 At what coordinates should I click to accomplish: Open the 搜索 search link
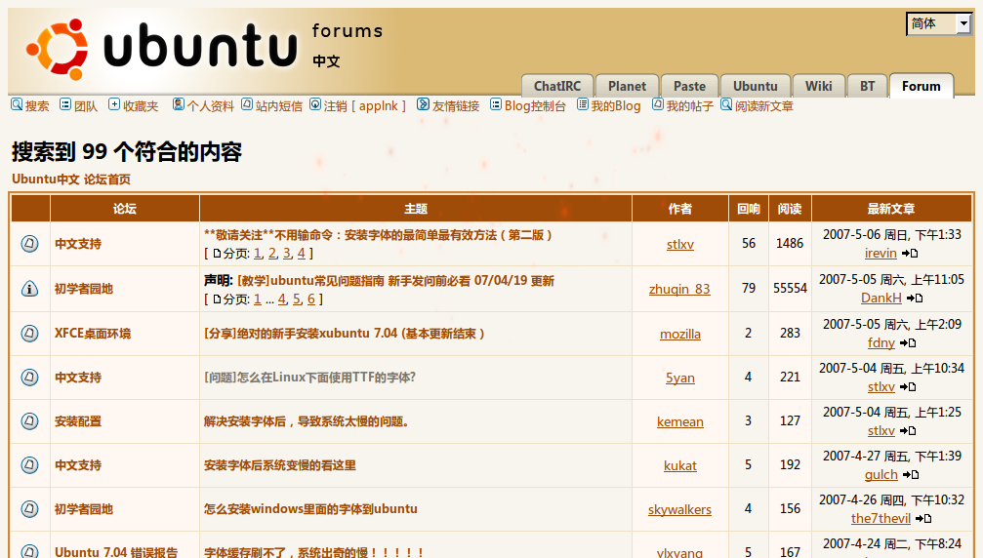pos(37,105)
